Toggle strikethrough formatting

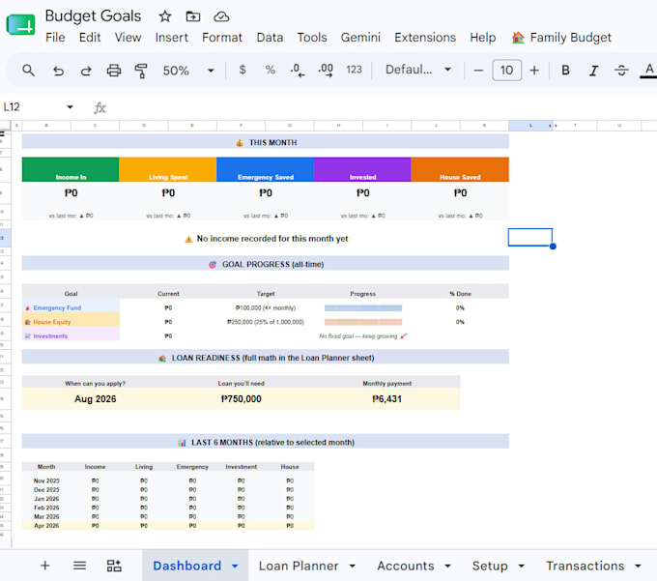click(x=621, y=70)
